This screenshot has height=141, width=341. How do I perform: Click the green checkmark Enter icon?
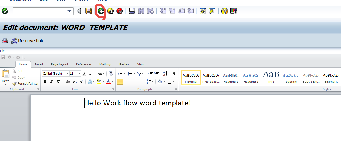click(x=5, y=11)
